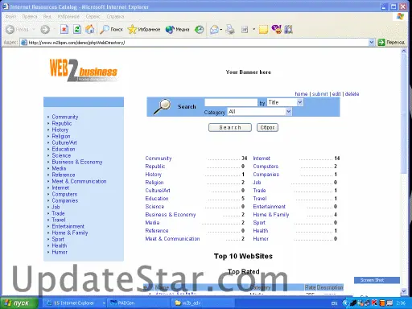Switch to the w2b_adv folder taskbar item
This screenshot has width=412, height=309.
203,303
